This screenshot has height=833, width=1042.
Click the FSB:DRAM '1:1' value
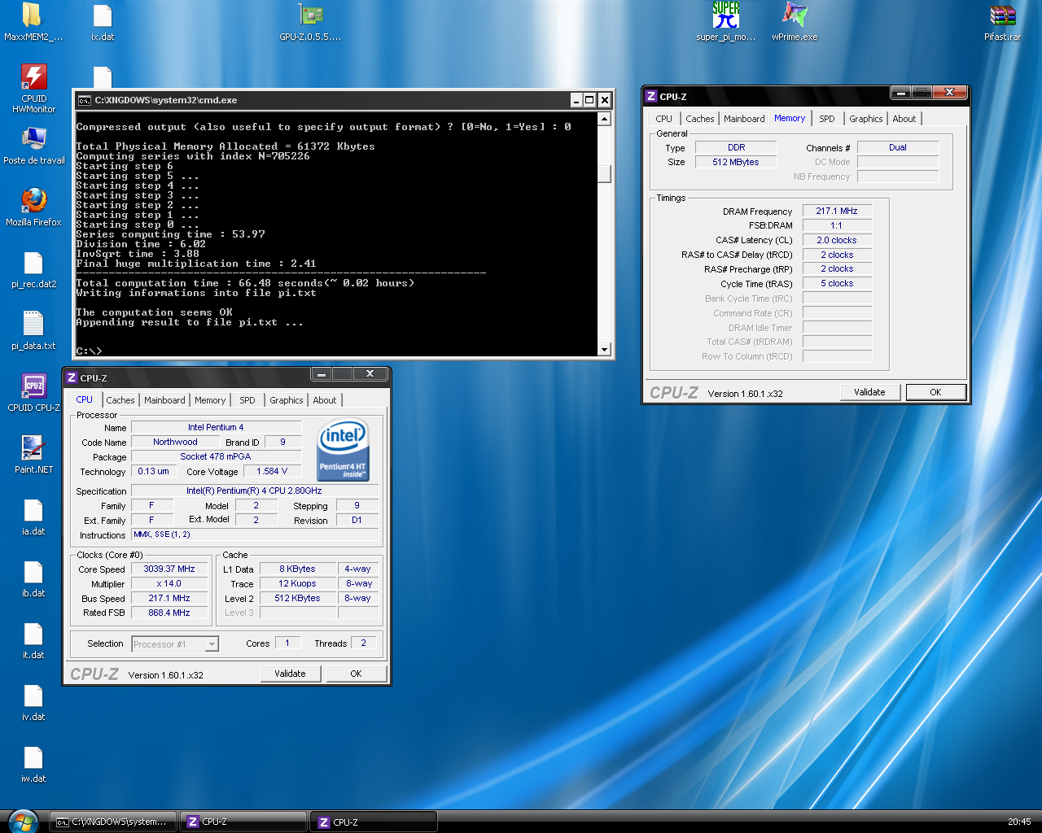pyautogui.click(x=837, y=225)
